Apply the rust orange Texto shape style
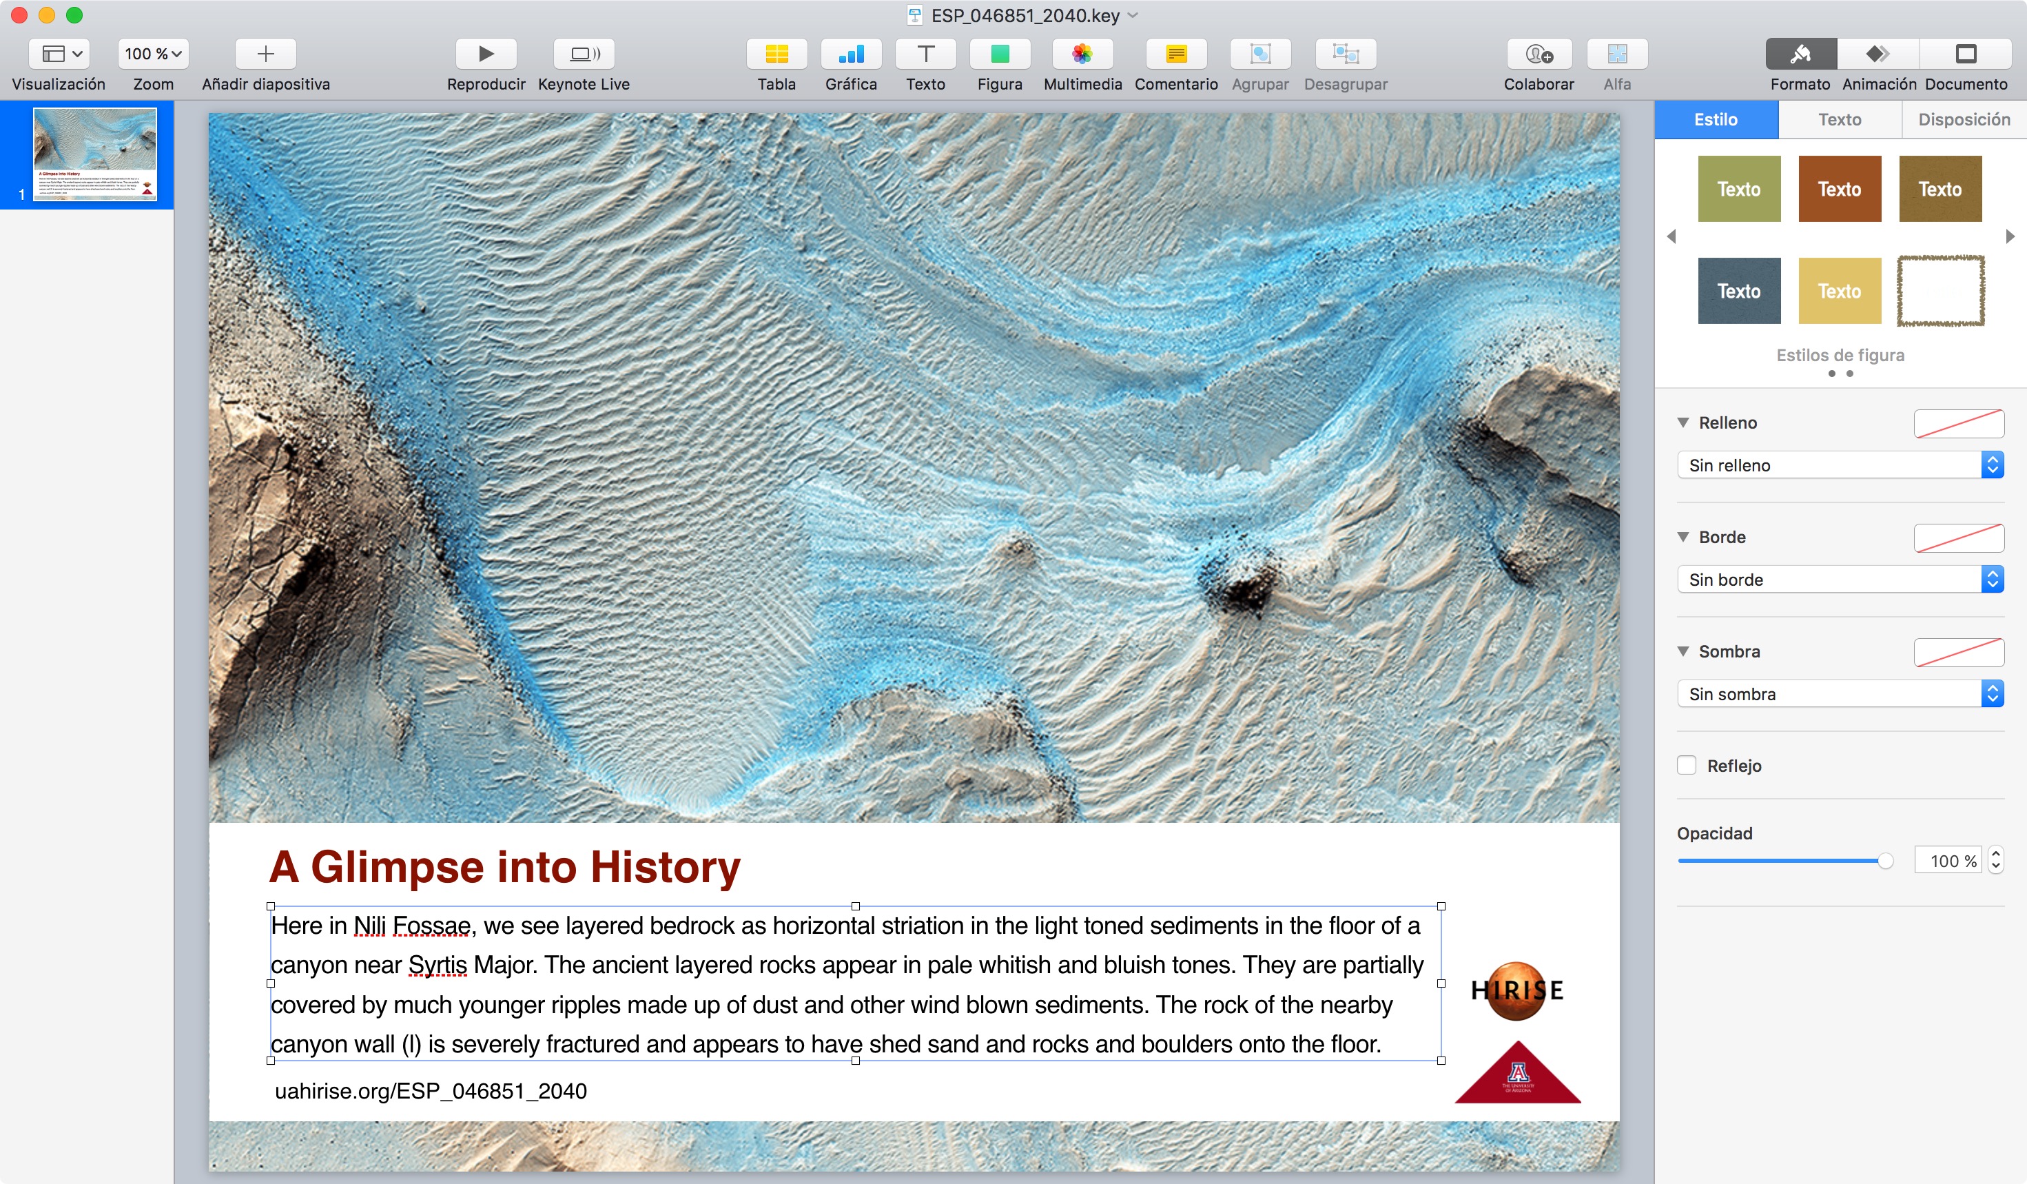The image size is (2027, 1184). [1840, 189]
